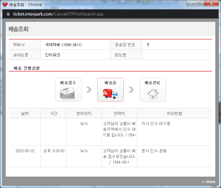The image size is (221, 188).
Task: Click the contact message ending with 054-
Action: pos(119,129)
